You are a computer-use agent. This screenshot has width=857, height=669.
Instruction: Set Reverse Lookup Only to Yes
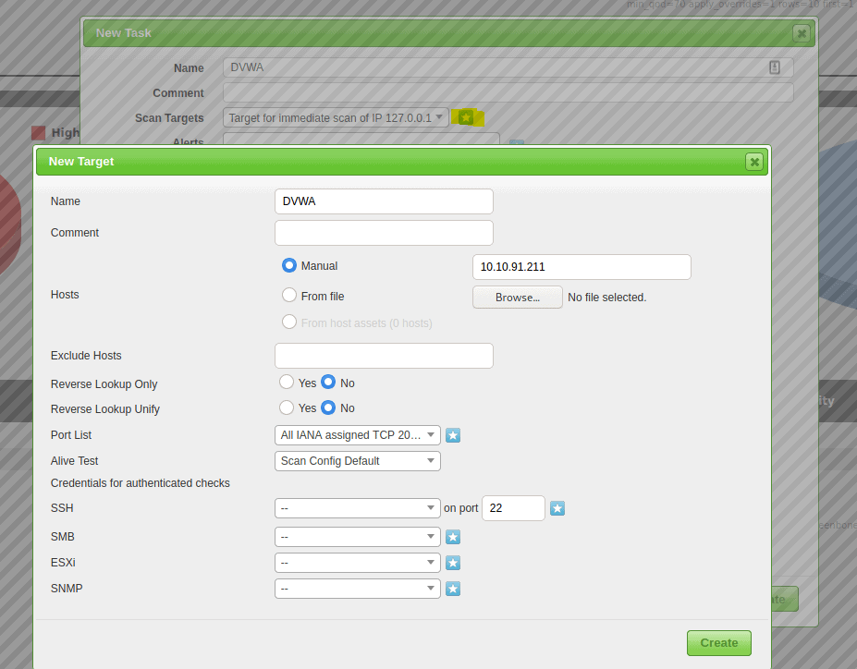(x=287, y=383)
